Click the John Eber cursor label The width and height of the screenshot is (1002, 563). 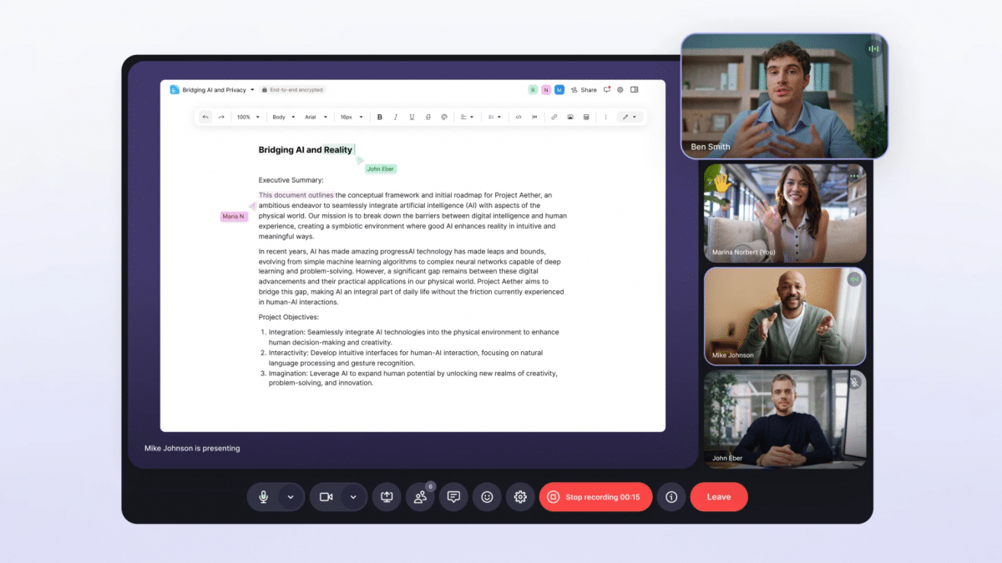(x=381, y=169)
